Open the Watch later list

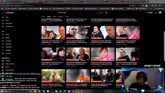click(x=8, y=44)
